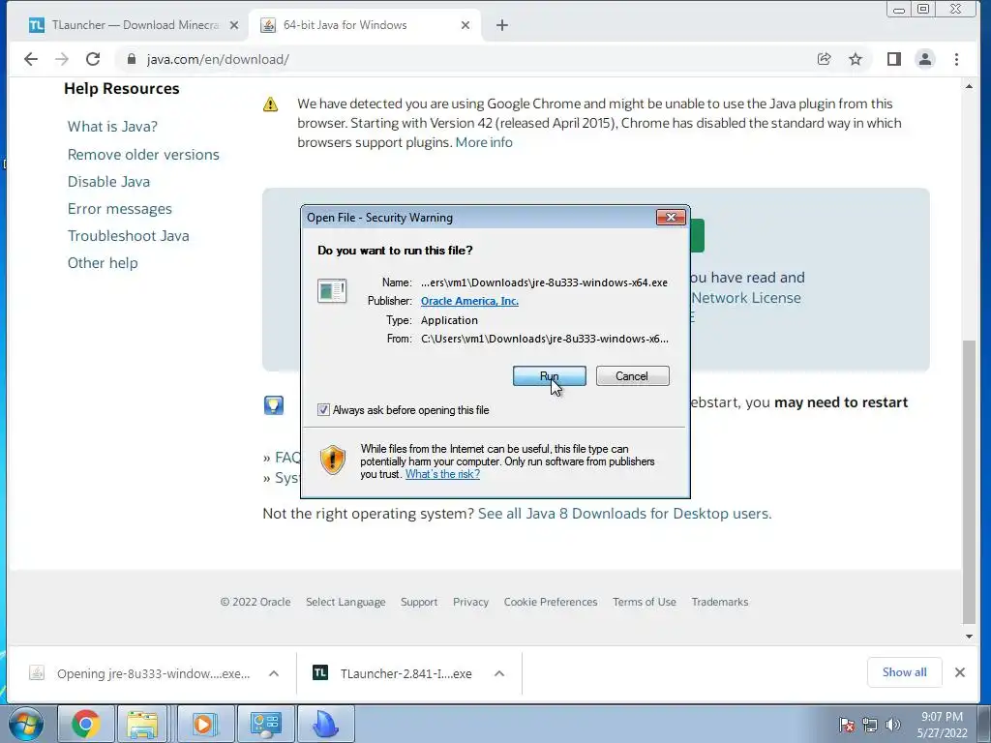
Task: View site info via the padlock icon
Action: (132, 59)
